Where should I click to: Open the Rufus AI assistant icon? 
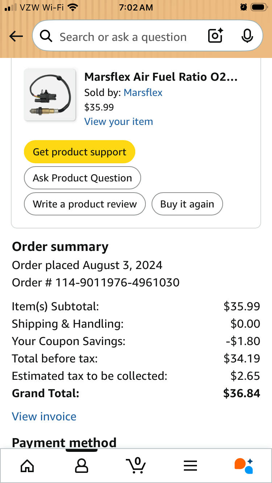pyautogui.click(x=244, y=466)
